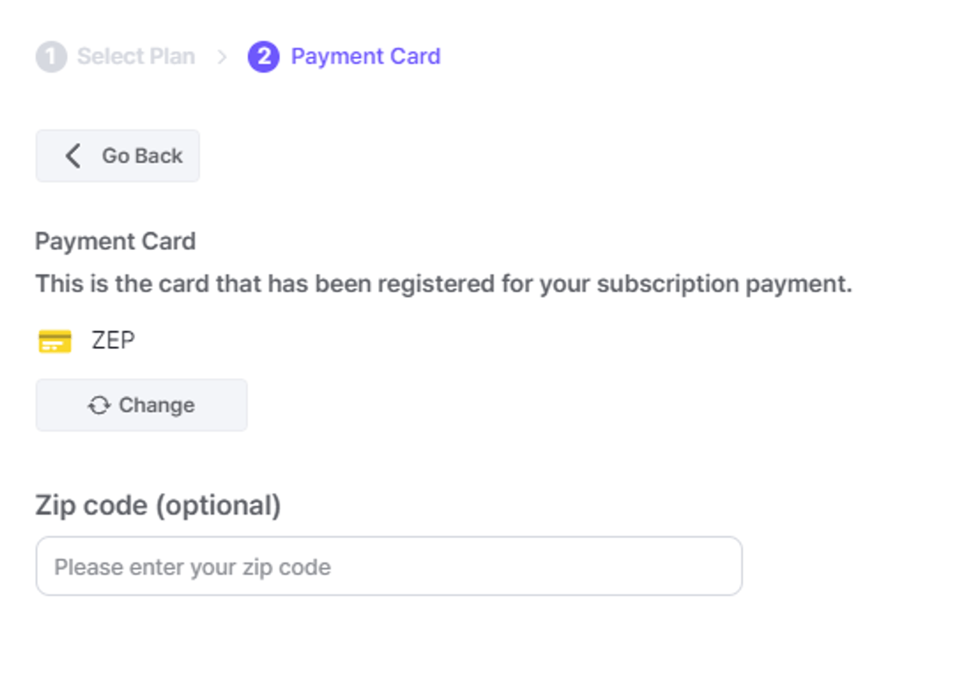The height and width of the screenshot is (679, 962).
Task: Click the refresh arrows icon beside Change
Action: point(99,405)
